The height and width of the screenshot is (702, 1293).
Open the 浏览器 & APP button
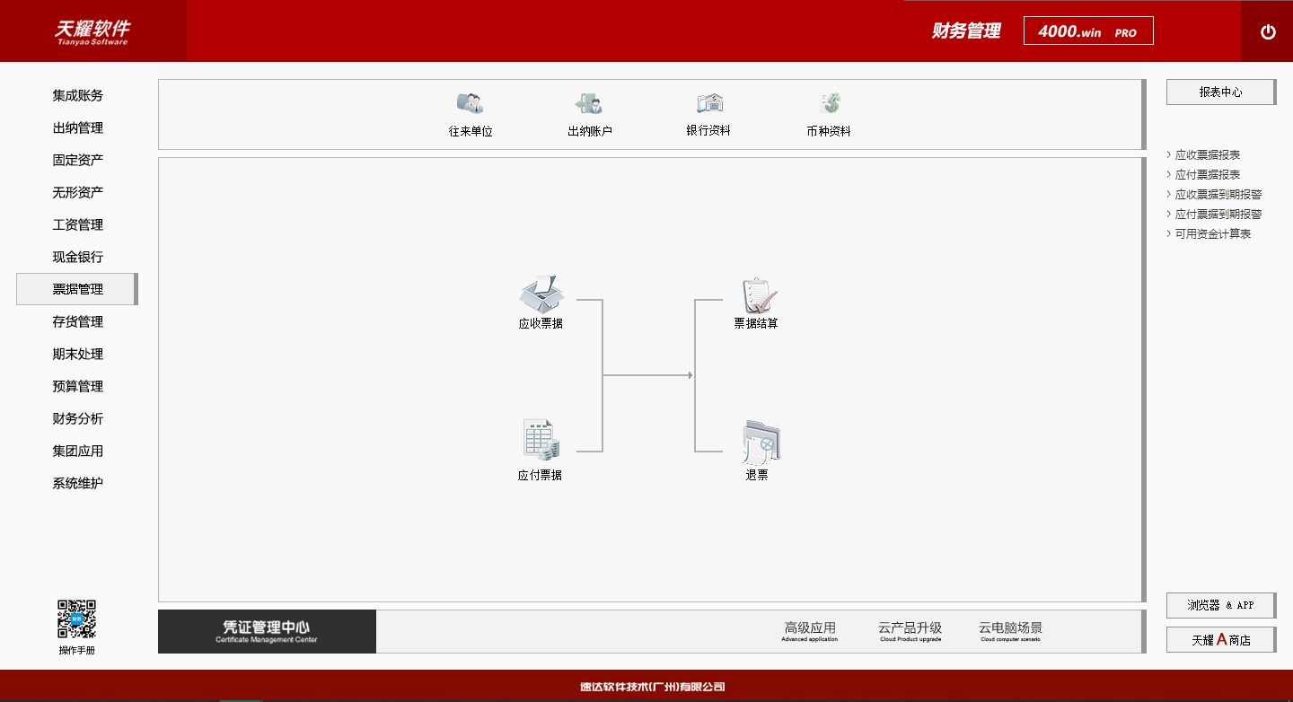click(1220, 605)
